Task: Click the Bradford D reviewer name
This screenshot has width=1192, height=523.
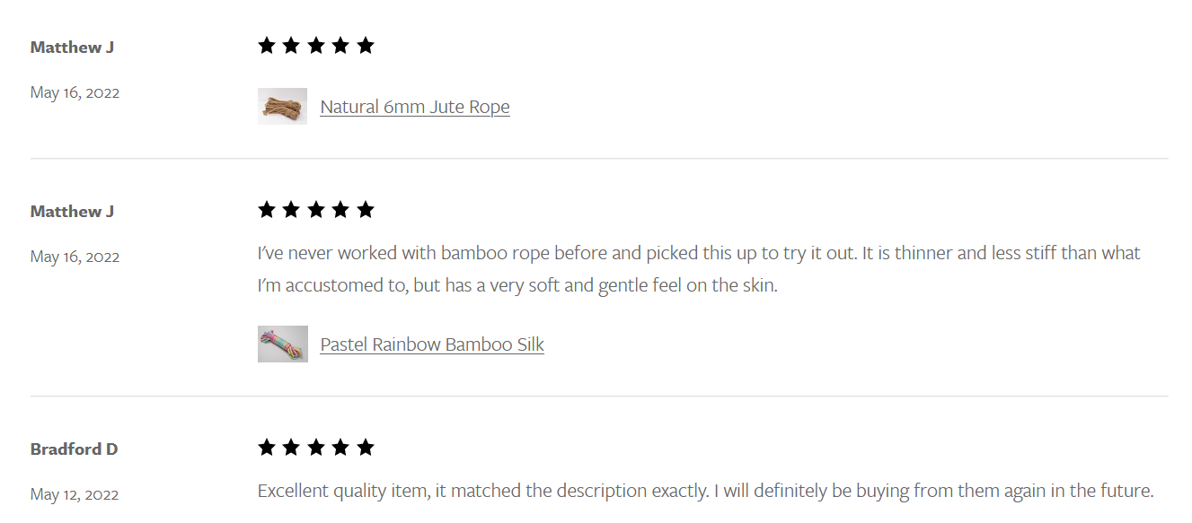Action: click(74, 449)
